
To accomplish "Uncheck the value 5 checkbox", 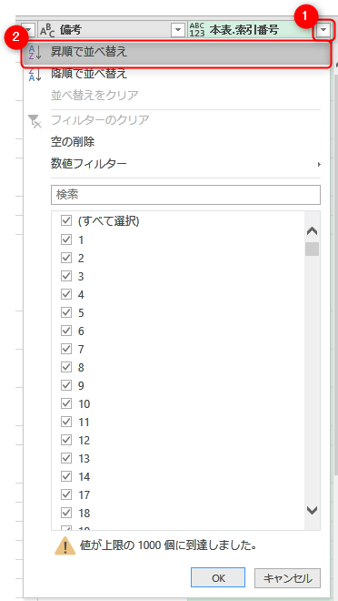I will click(x=66, y=312).
